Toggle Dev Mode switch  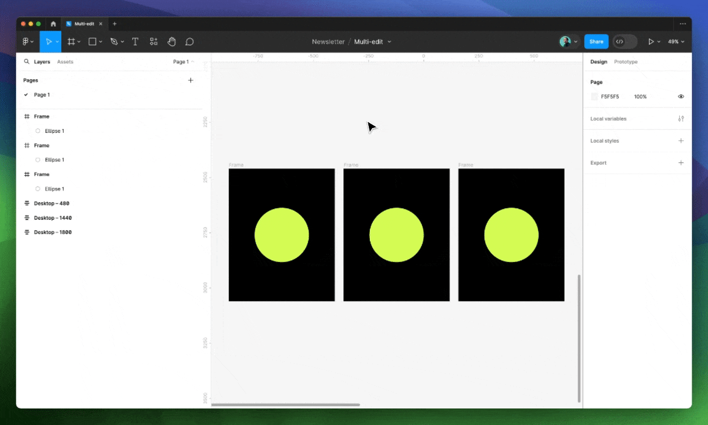[625, 42]
